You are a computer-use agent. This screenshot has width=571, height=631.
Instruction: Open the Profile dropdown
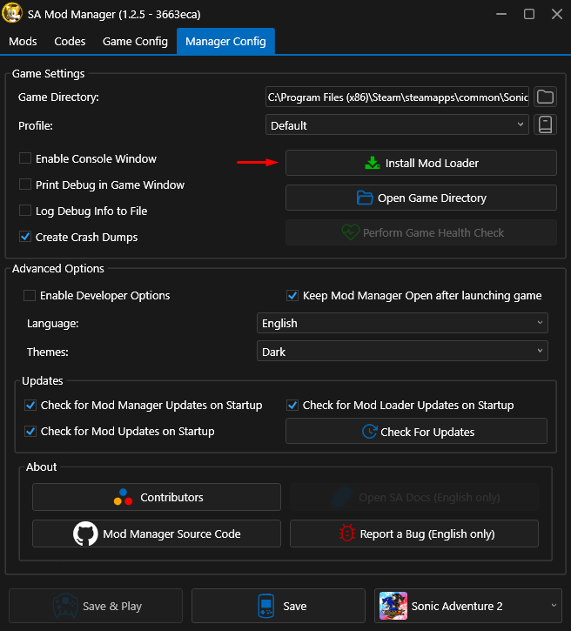(x=397, y=125)
